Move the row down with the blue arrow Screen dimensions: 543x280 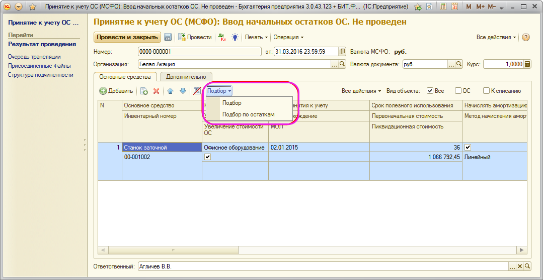pyautogui.click(x=183, y=91)
